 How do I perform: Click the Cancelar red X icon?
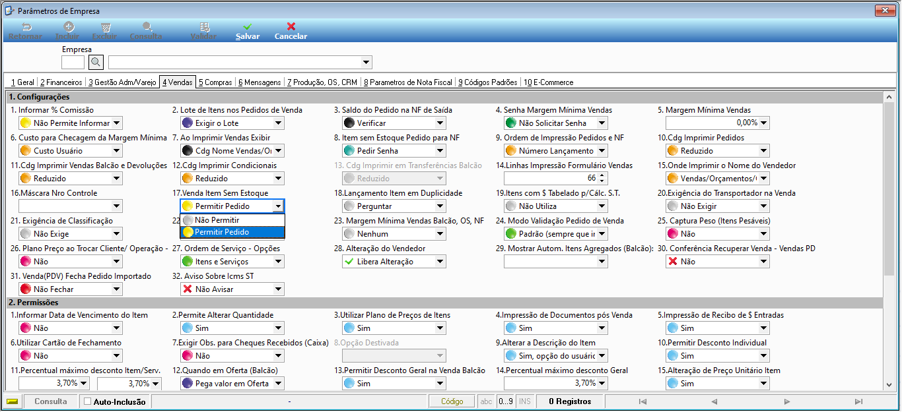pyautogui.click(x=291, y=26)
